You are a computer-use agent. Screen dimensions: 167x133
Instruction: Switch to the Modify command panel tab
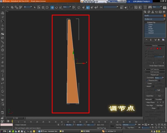click(x=149, y=12)
